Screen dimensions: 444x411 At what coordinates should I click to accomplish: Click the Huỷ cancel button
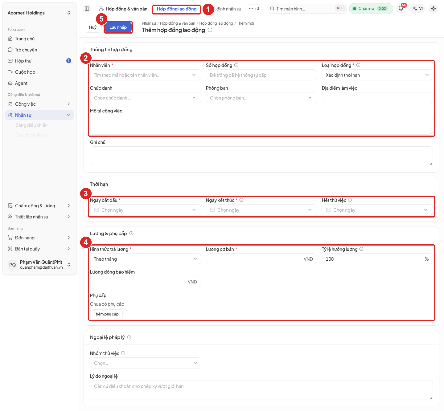tap(93, 27)
